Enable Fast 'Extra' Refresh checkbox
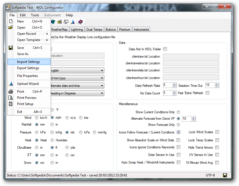Image resolution: width=239 pixels, height=186 pixels. pos(207,93)
